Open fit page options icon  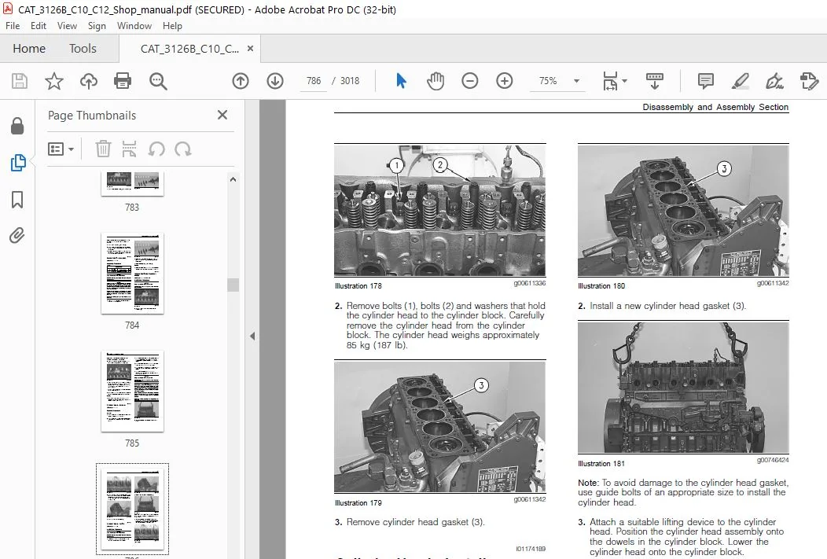[x=610, y=81]
